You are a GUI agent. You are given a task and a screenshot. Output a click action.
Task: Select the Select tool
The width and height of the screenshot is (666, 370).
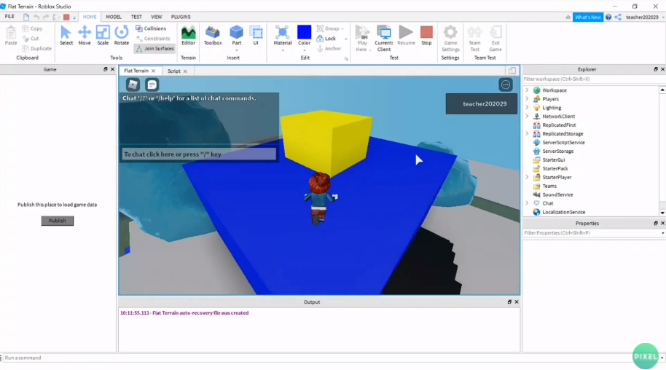coord(66,35)
